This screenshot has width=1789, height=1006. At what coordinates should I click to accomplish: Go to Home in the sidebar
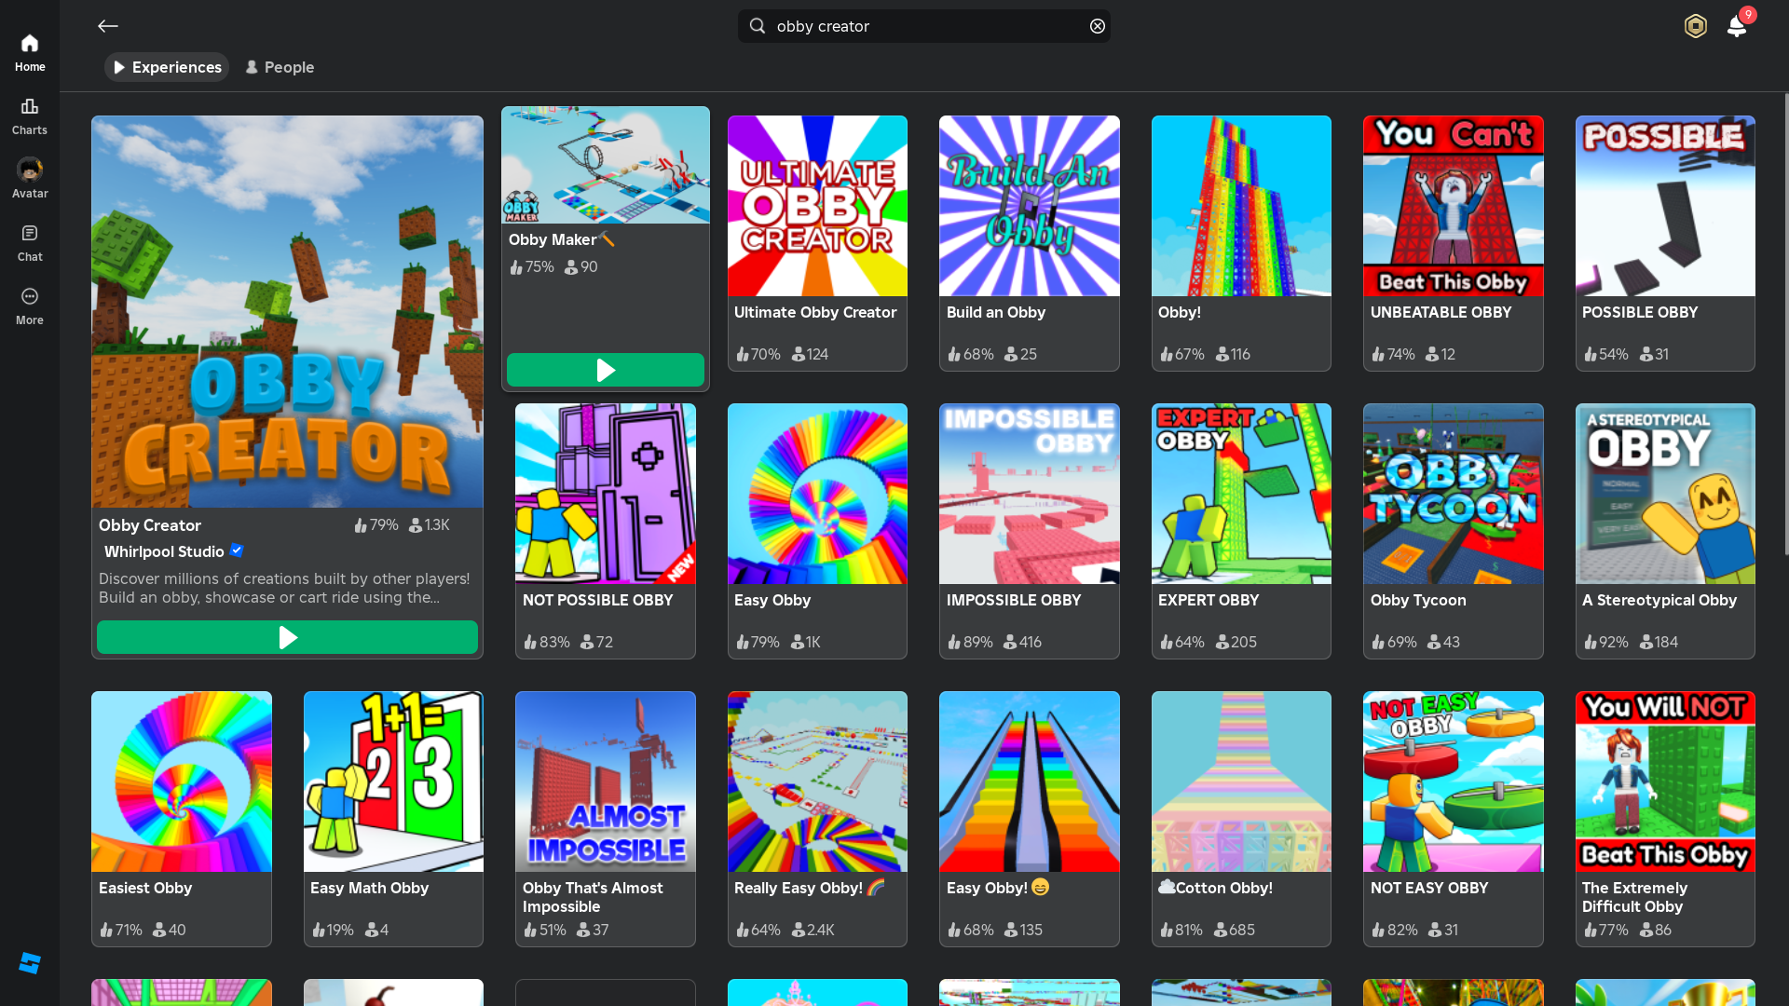[30, 52]
